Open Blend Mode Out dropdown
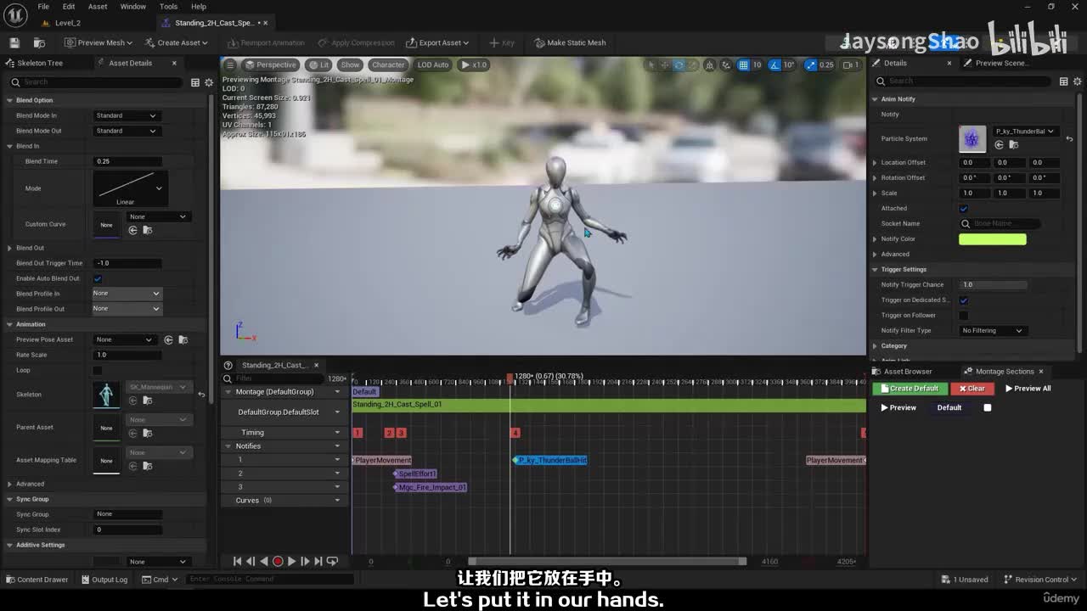Screen dimensions: 1087x611 coord(126,131)
